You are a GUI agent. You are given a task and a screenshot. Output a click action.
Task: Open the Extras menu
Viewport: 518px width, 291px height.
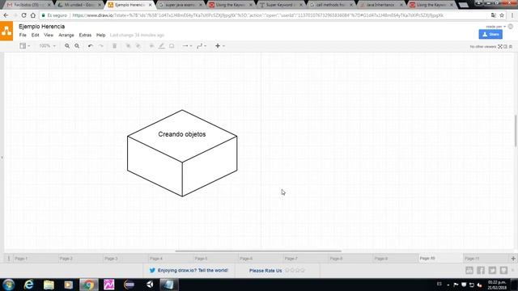click(x=85, y=35)
